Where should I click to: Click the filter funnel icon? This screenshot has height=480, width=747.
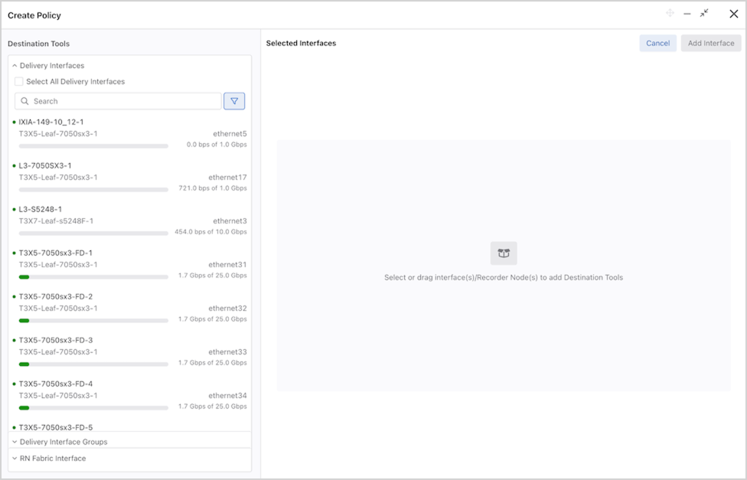(x=234, y=101)
